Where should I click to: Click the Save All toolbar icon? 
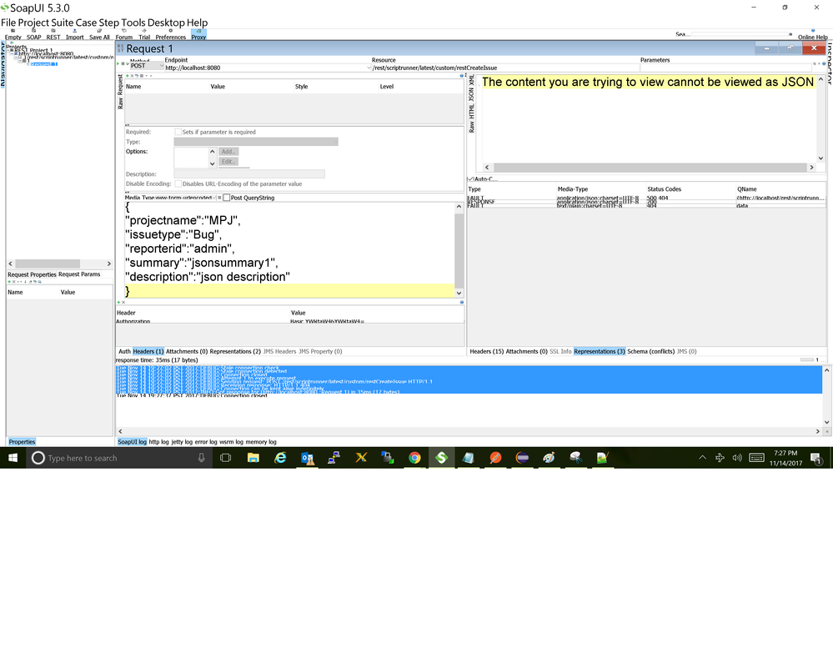click(99, 34)
